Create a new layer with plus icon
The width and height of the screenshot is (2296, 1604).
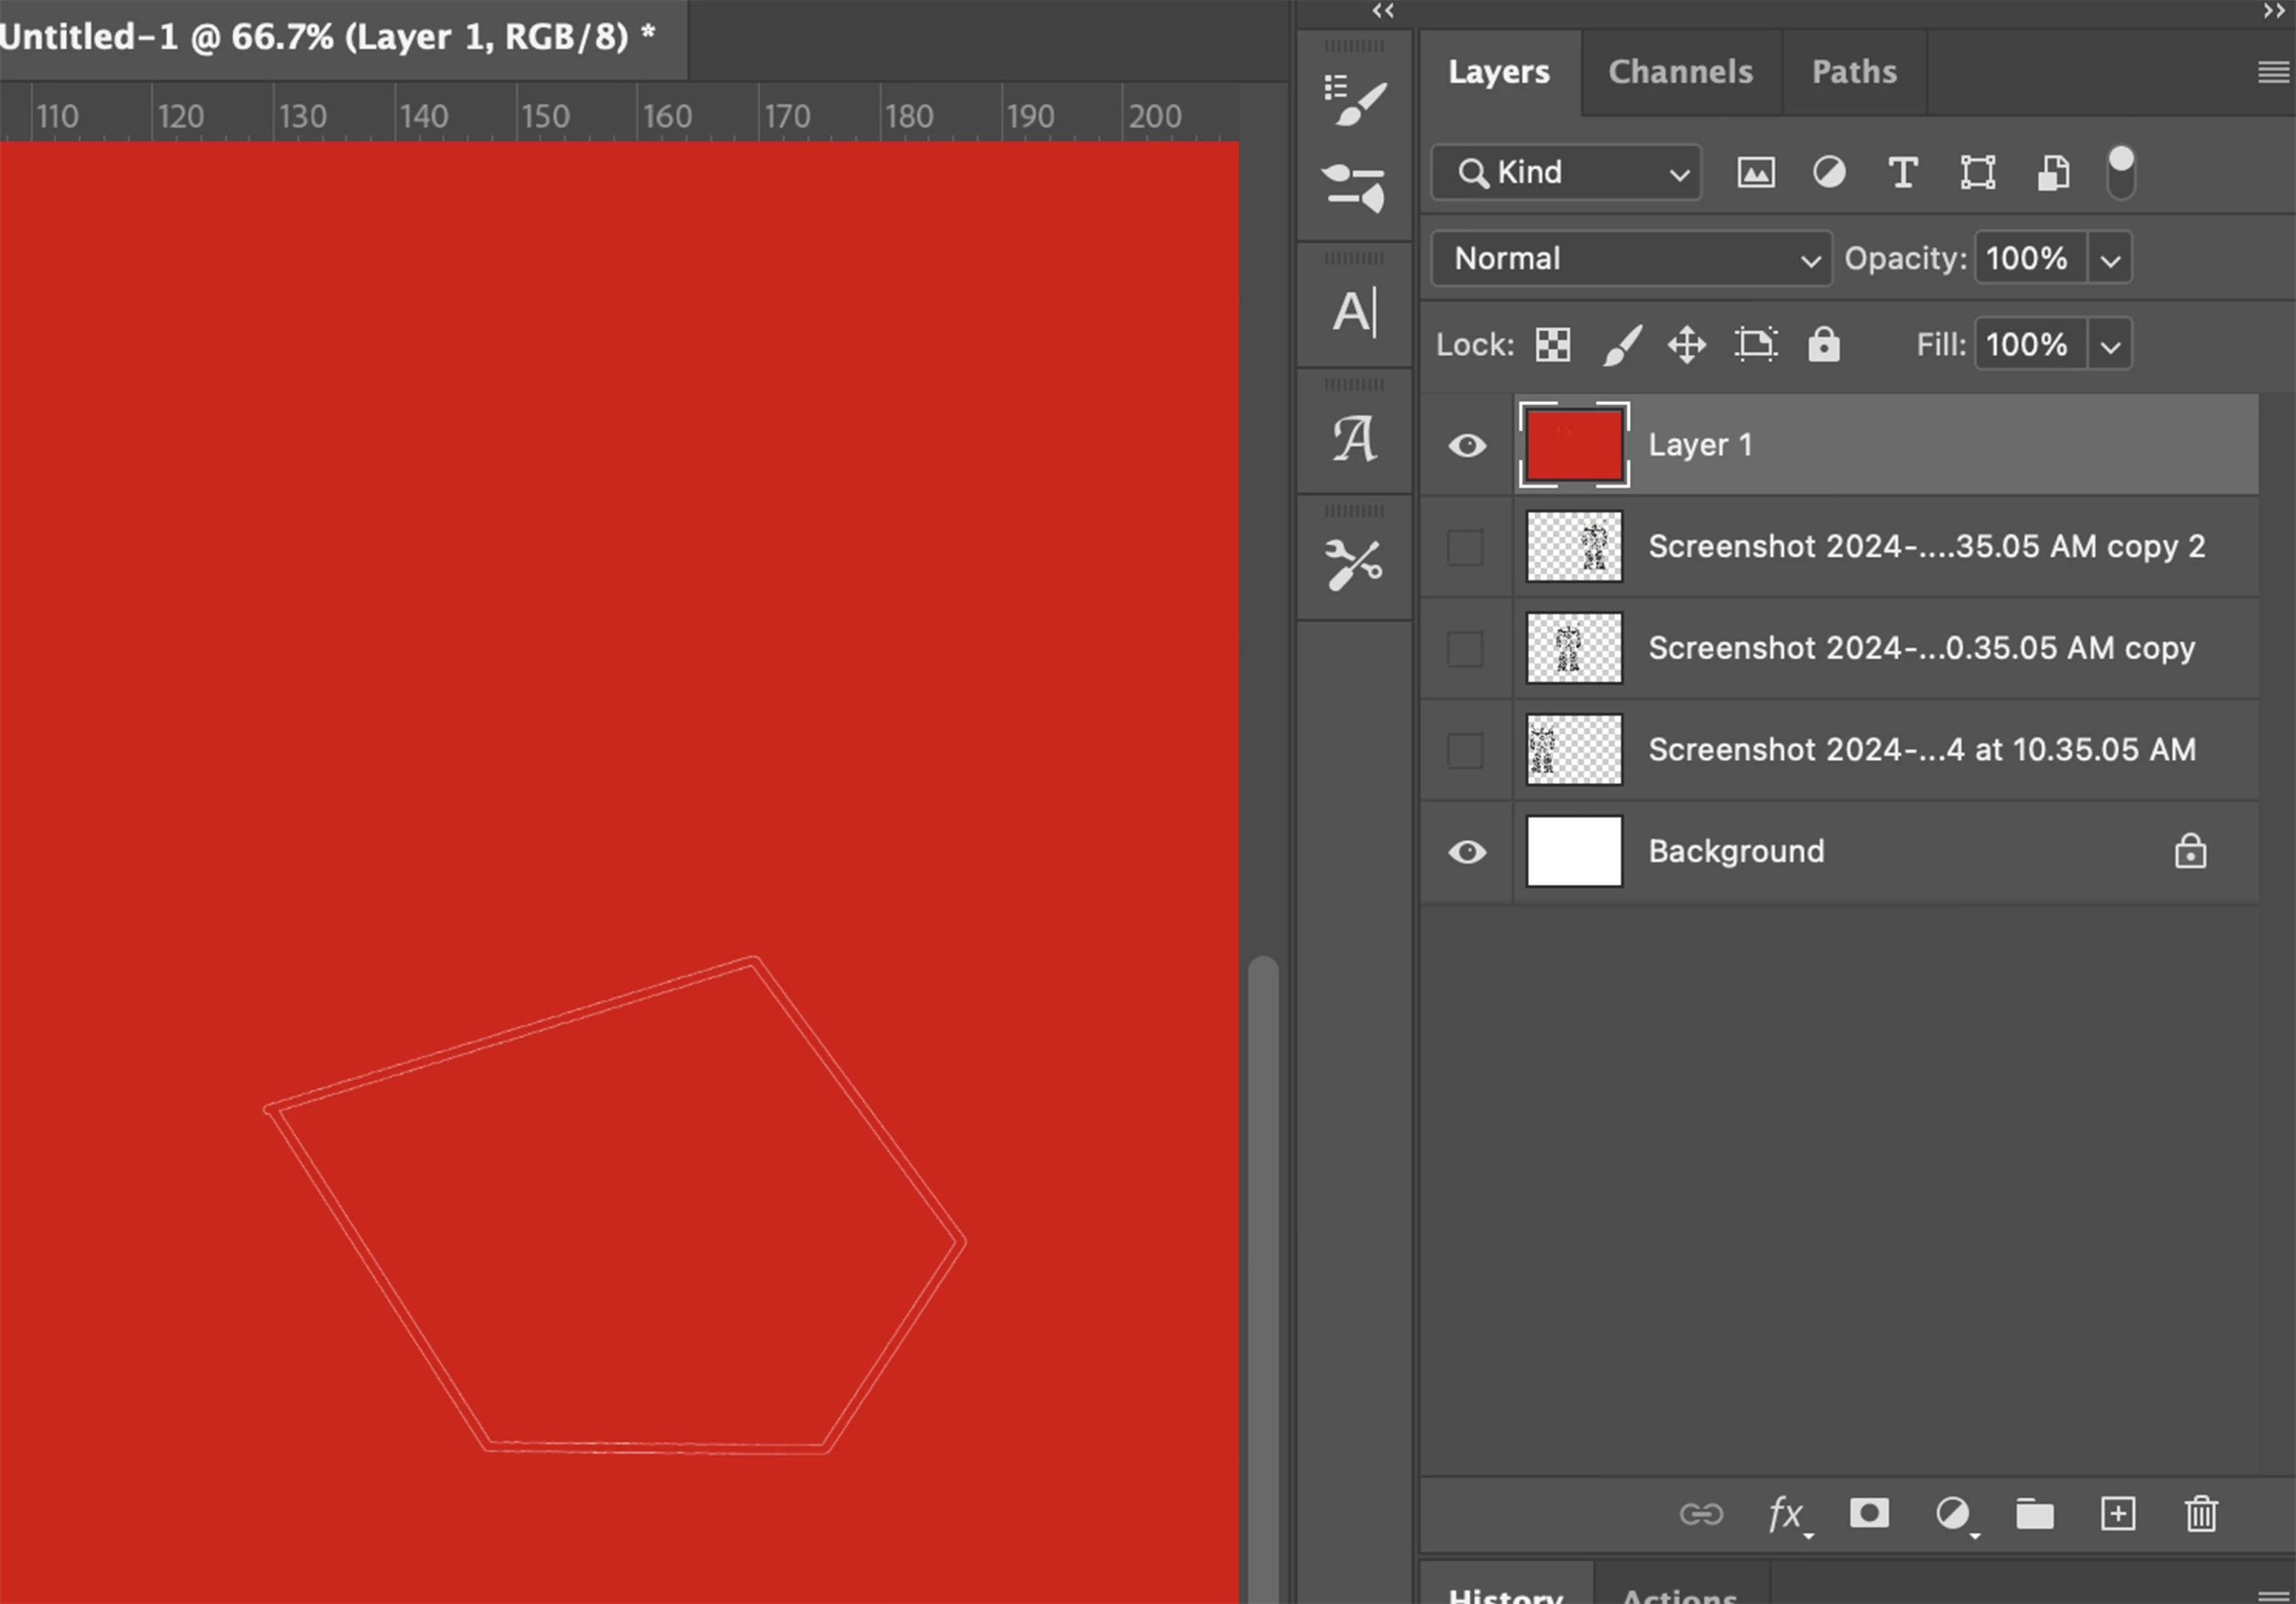click(x=2117, y=1513)
